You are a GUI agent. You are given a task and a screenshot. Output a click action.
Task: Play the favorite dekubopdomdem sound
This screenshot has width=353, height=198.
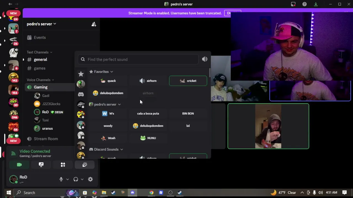108,93
